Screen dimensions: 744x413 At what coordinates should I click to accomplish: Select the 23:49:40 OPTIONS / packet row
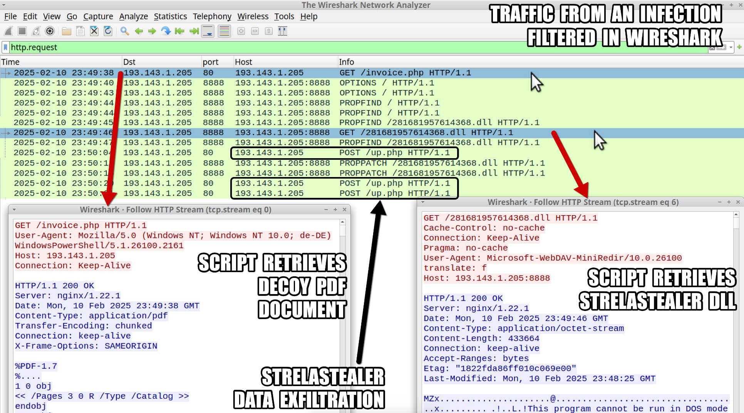click(372, 83)
